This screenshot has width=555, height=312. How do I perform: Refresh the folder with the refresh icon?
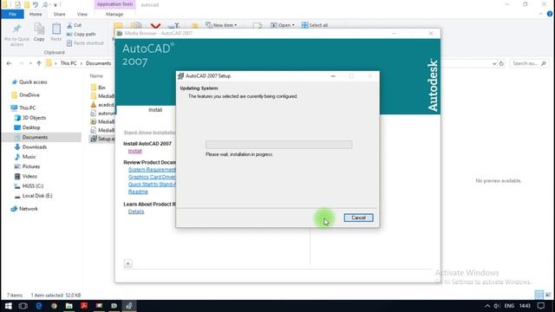[x=501, y=63]
